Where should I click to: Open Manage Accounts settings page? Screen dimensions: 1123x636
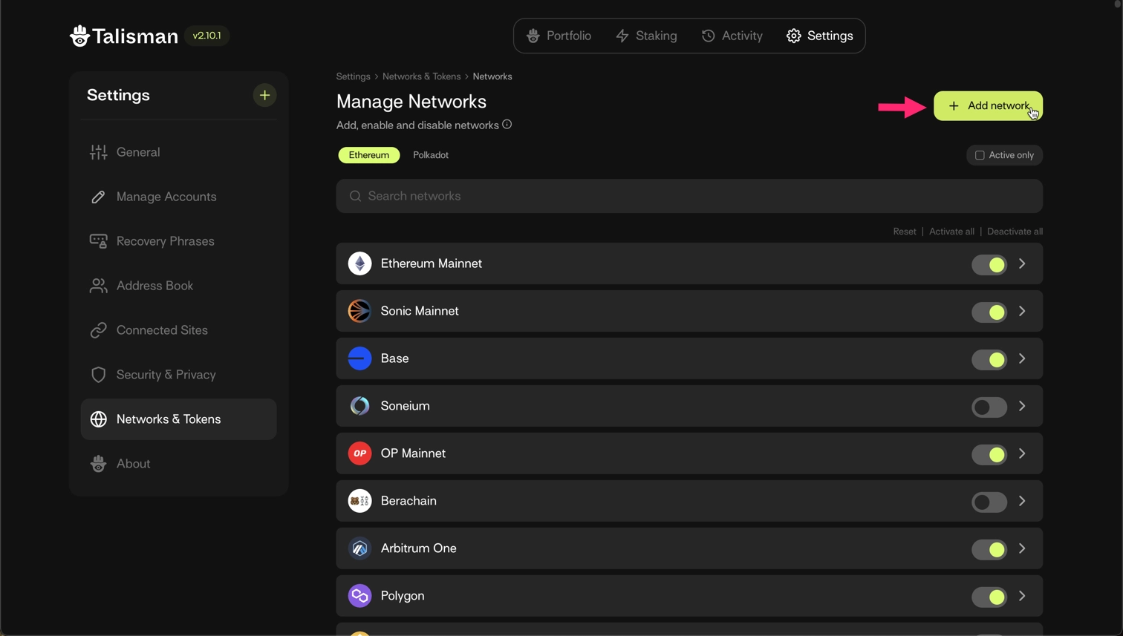[178, 197]
